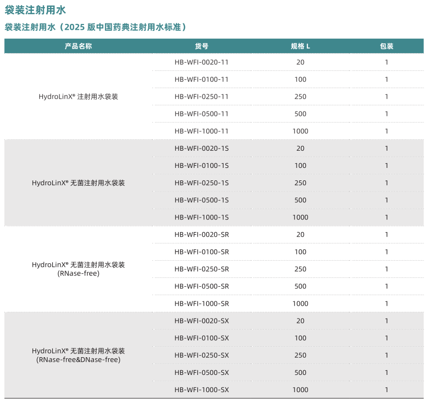Click spec value 20 in HB-WFI-0020-11 row

(x=300, y=62)
